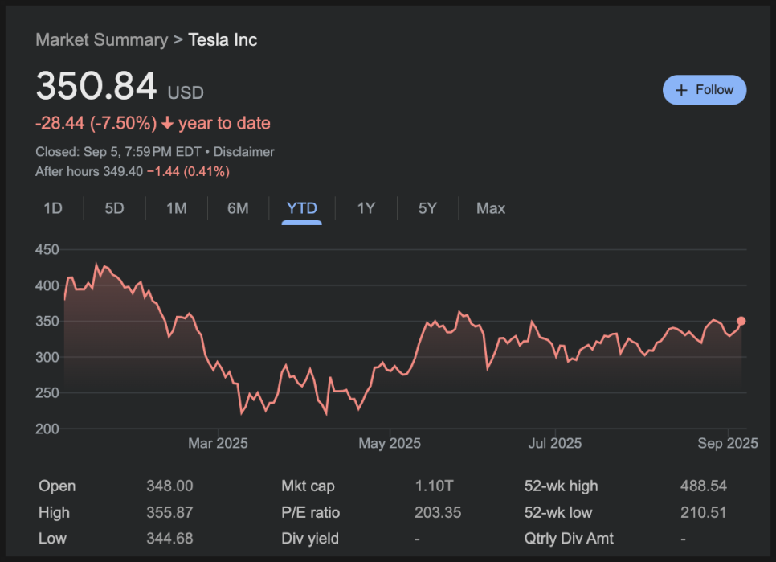The height and width of the screenshot is (562, 776).
Task: Select the YTD range tab
Action: pos(302,208)
